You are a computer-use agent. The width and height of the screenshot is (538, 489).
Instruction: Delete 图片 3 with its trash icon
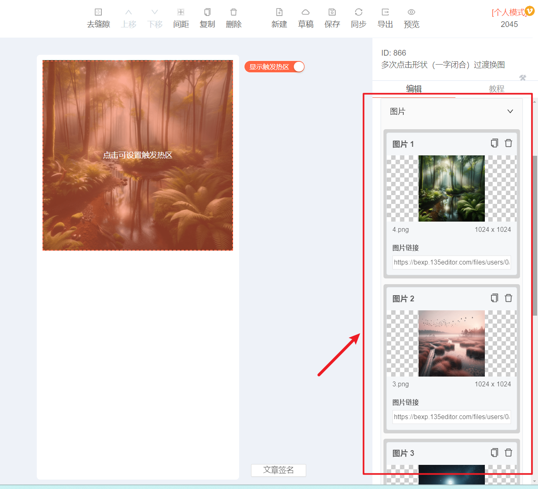click(x=509, y=453)
